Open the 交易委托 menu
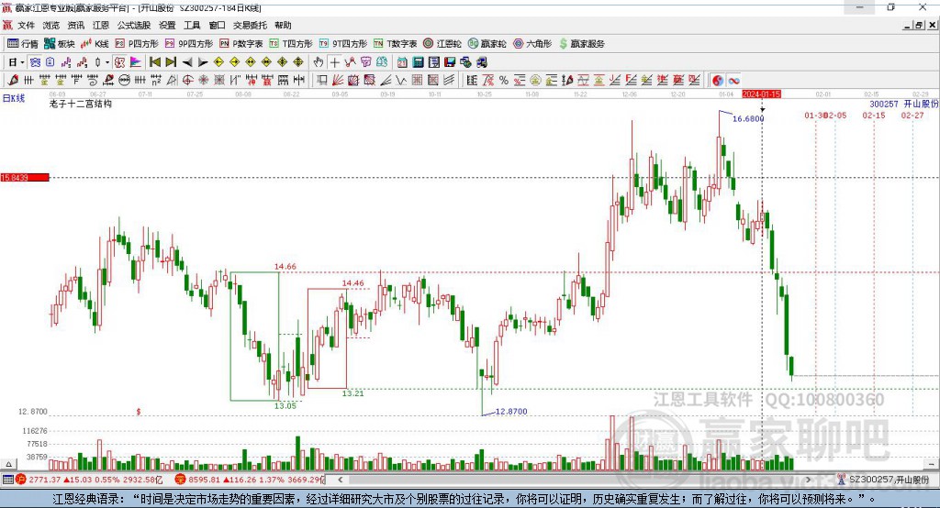 [x=250, y=25]
